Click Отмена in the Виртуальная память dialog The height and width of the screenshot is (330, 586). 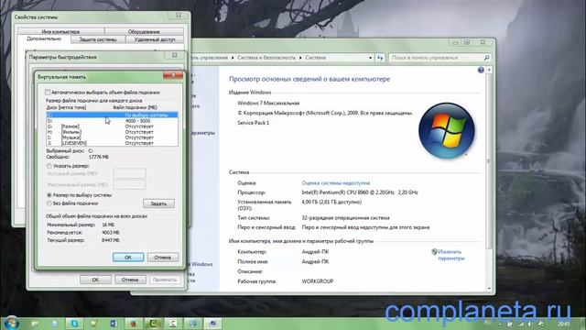[x=163, y=258]
